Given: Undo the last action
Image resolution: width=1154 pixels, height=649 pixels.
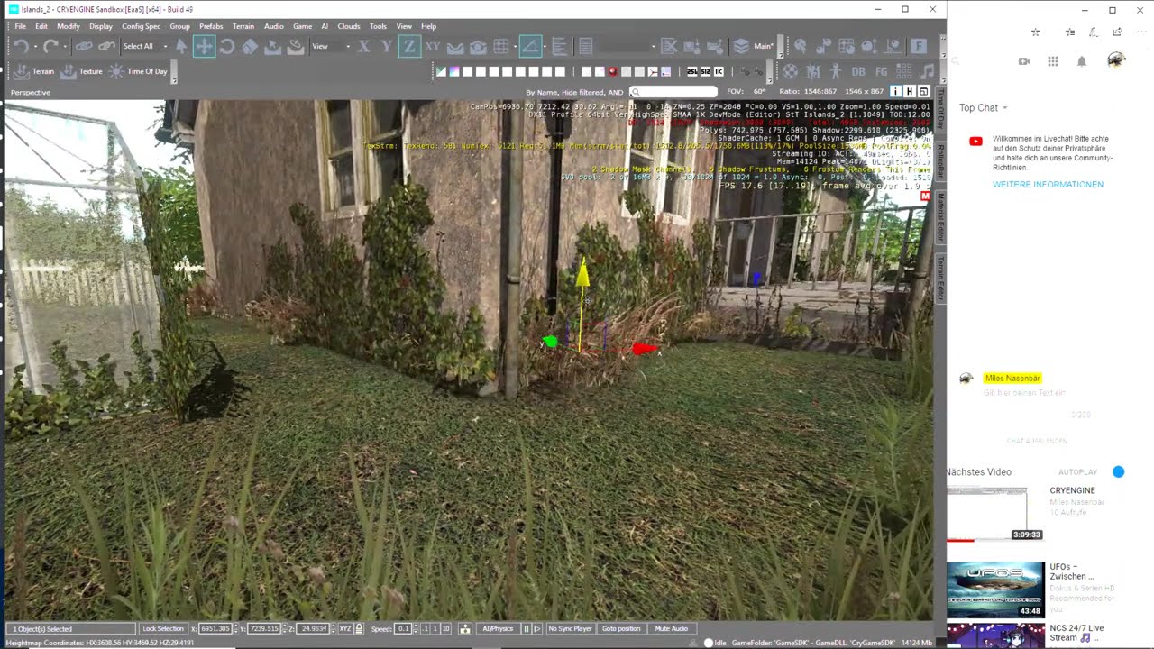Looking at the screenshot, I should coord(21,46).
